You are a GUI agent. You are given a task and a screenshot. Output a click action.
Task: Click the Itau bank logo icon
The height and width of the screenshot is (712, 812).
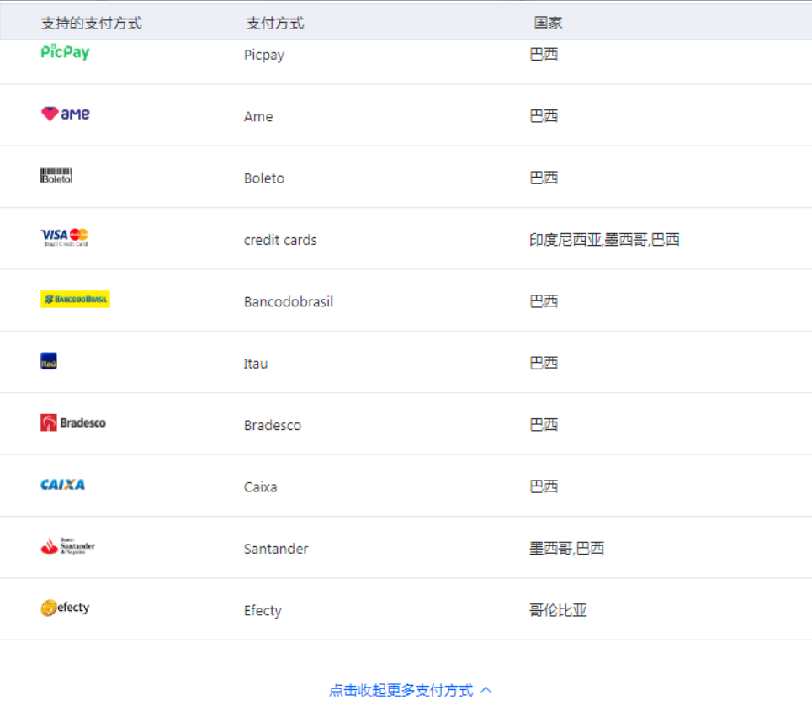(50, 360)
